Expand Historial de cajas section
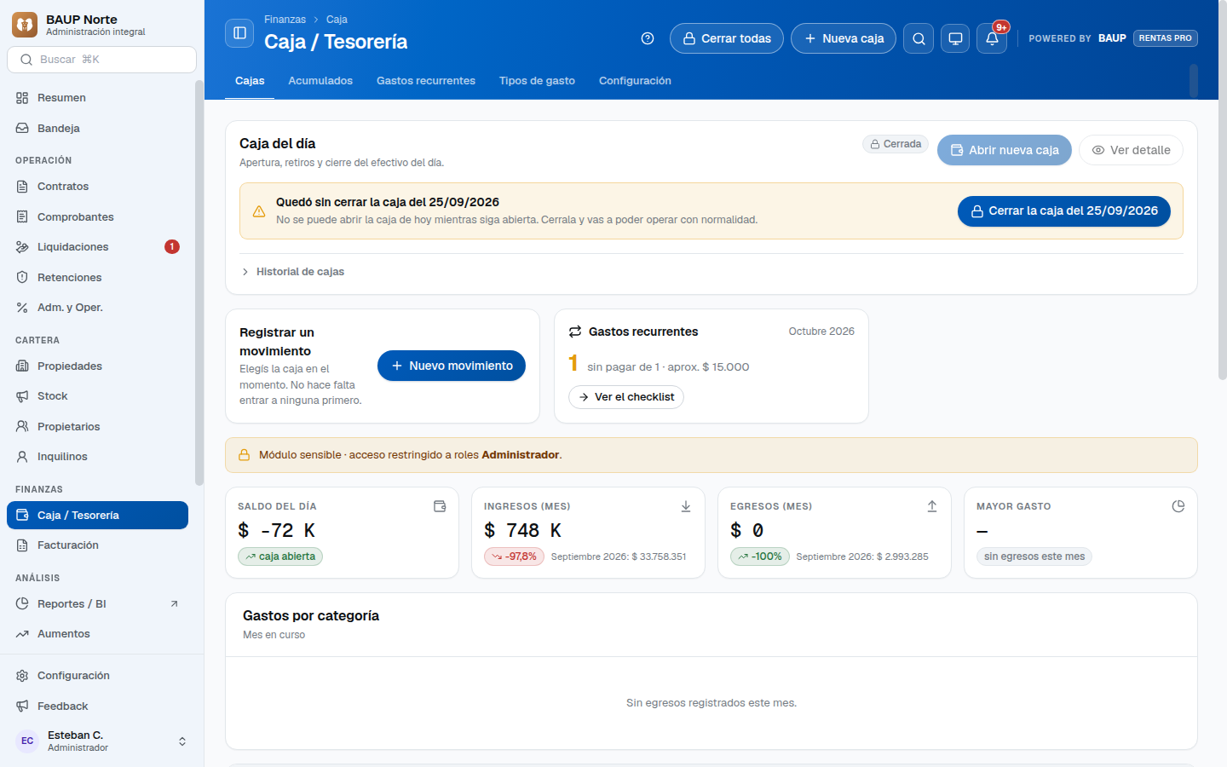The height and width of the screenshot is (767, 1227). pyautogui.click(x=292, y=272)
